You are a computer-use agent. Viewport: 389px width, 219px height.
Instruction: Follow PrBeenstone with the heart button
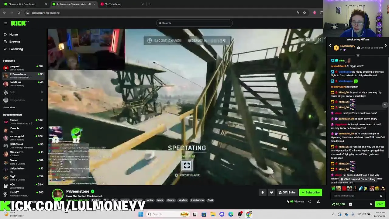(271, 193)
